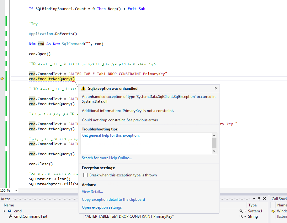Click the 'con.Open()' code line
Viewport: 287px width, 223px height.
40,54
